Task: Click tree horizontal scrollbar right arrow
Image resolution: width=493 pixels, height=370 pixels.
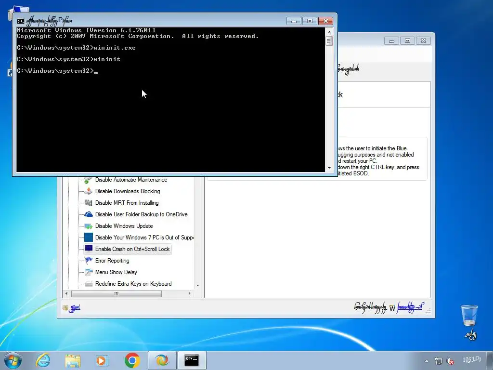Action: pos(189,293)
